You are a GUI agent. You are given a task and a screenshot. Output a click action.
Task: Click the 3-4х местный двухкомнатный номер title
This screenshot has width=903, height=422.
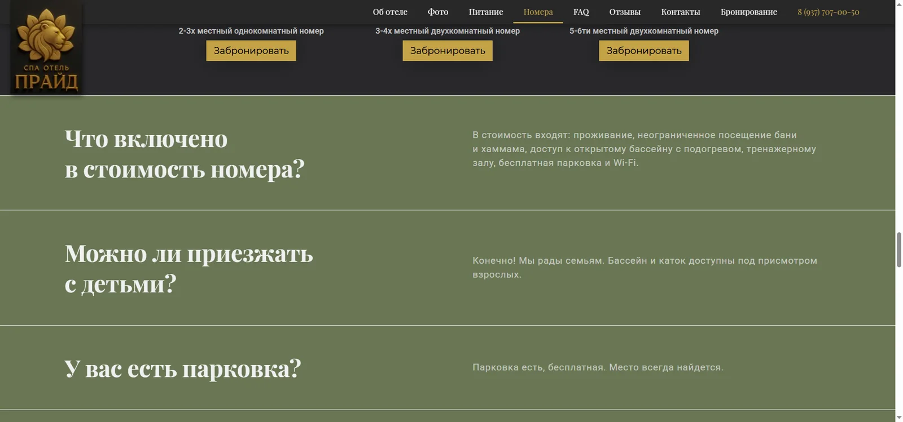click(448, 31)
